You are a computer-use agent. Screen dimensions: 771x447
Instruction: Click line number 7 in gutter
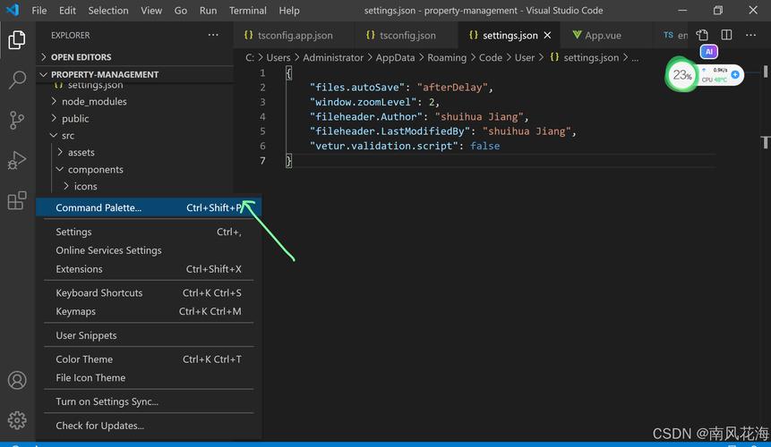[x=262, y=160]
